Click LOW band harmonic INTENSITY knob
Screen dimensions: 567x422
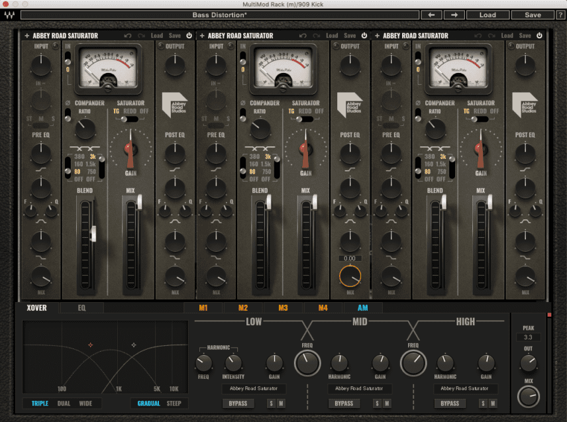[x=233, y=363]
